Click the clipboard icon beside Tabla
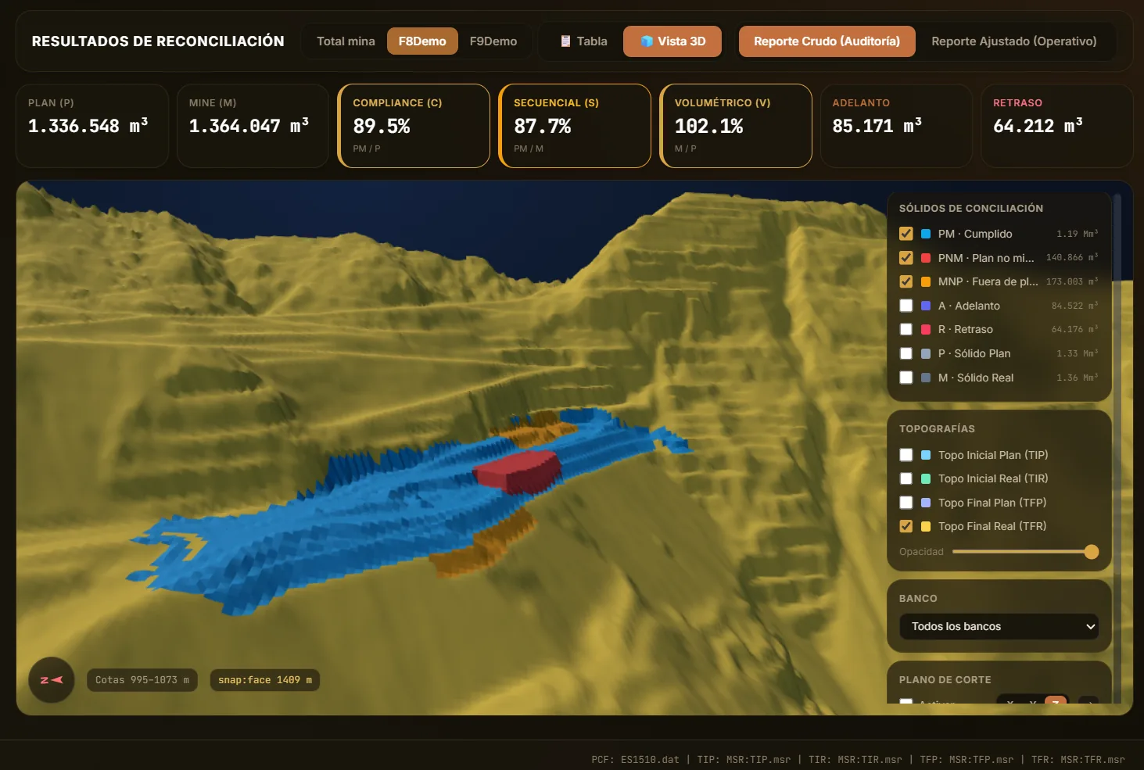This screenshot has height=770, width=1144. (565, 41)
